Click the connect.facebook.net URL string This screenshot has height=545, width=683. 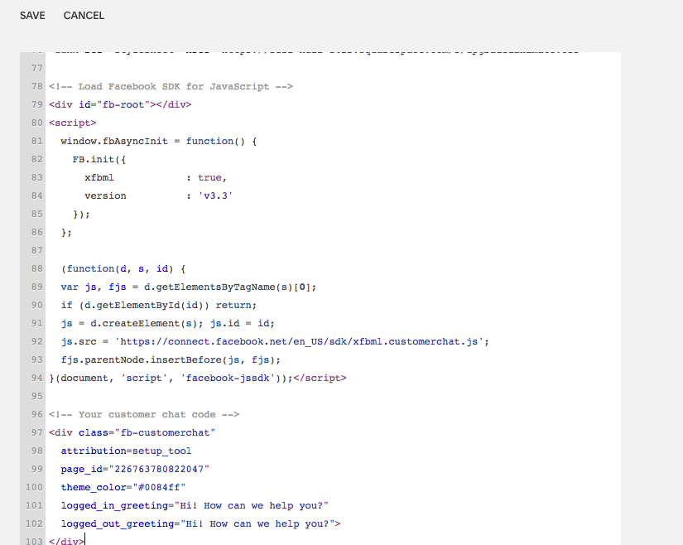point(299,342)
